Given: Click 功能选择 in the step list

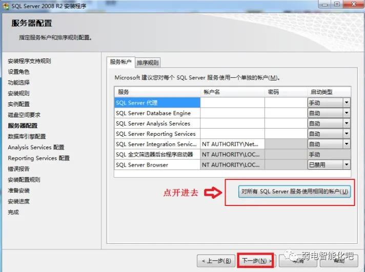Looking at the screenshot, I should coord(18,82).
